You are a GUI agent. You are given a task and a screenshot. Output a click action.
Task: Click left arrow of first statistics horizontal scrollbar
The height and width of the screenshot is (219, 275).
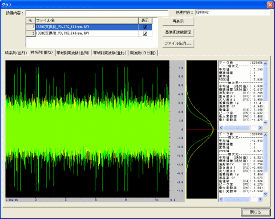point(221,128)
